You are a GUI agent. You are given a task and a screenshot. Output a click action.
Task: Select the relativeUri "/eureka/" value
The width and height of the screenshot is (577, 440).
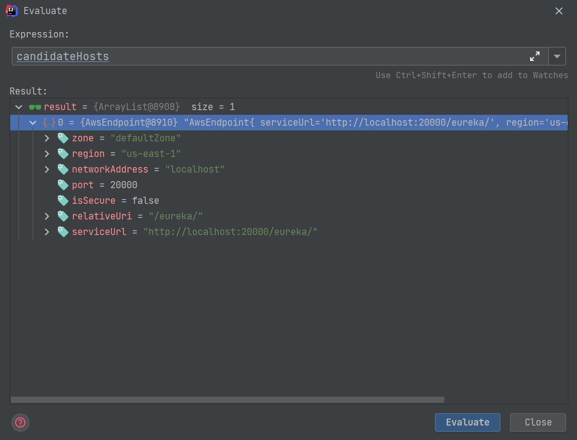(x=176, y=216)
